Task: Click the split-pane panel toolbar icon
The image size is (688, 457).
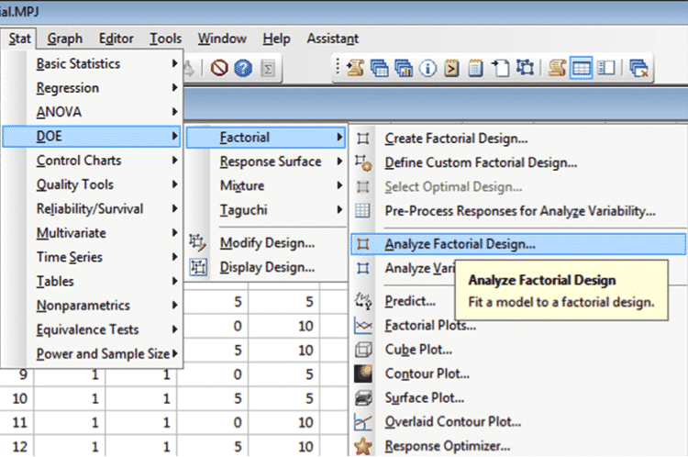Action: click(606, 68)
